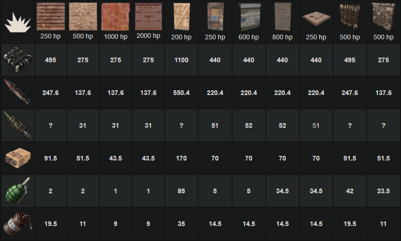This screenshot has width=401, height=241.
Task: Click explosives row's 70 under sheet metal door
Action: tap(215, 158)
